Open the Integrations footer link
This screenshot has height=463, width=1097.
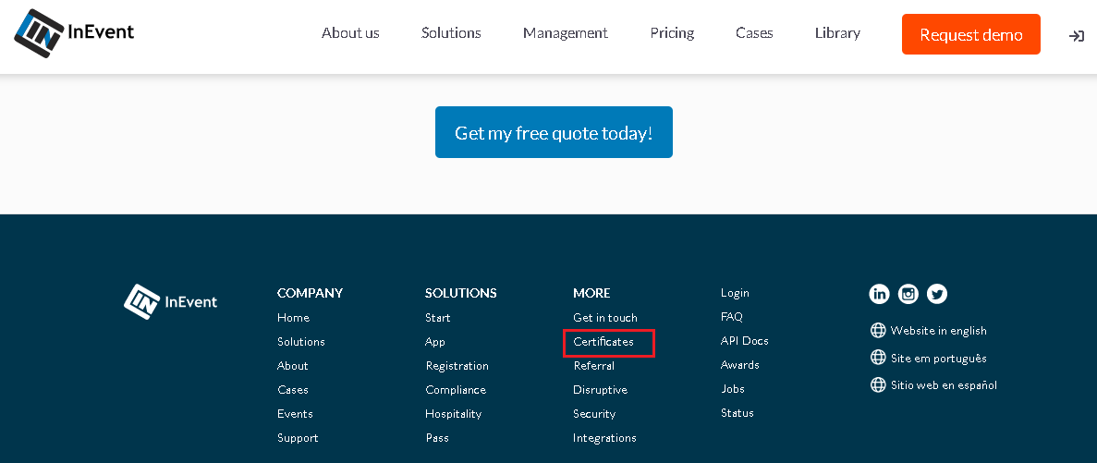[x=604, y=438]
